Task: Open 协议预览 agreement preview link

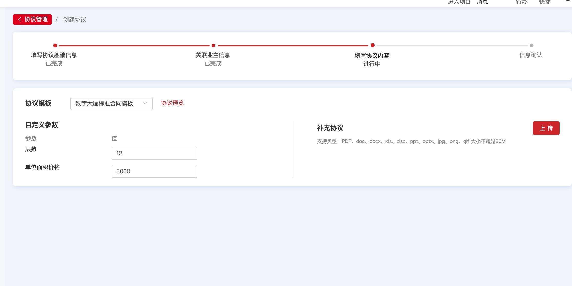Action: point(172,103)
